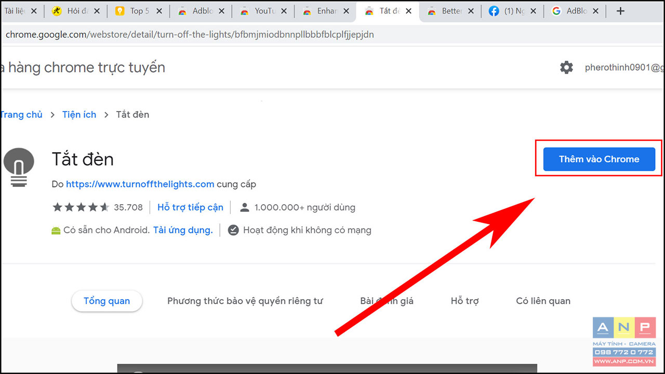This screenshot has height=374, width=665.
Task: Click the Tắt đèn extension title
Action: point(83,159)
